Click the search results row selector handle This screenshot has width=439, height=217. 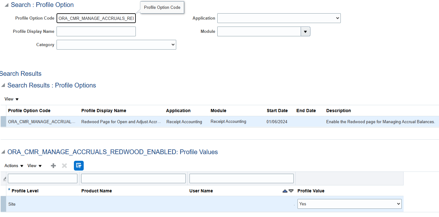(3, 122)
